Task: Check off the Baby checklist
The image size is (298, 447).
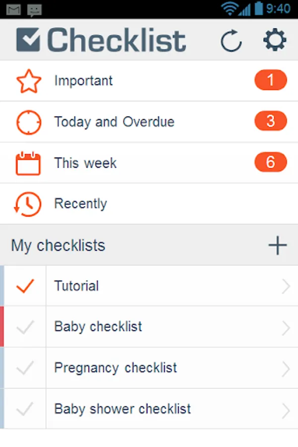Action: click(25, 327)
